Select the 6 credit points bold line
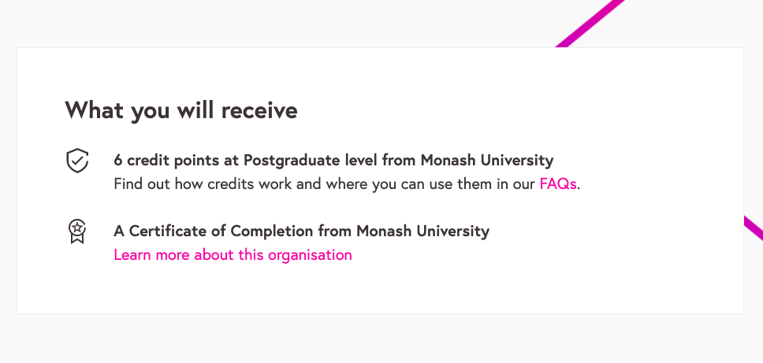This screenshot has width=763, height=363. 333,161
